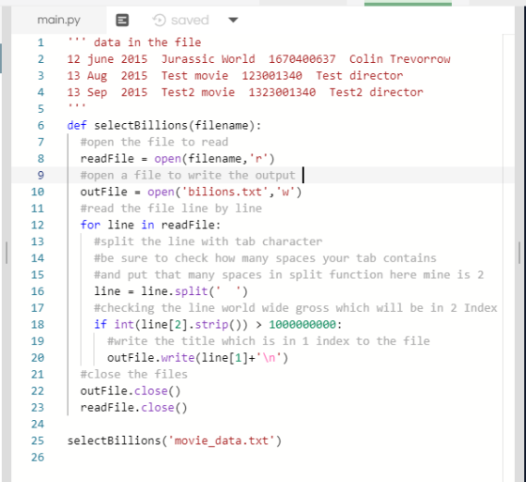
Task: Click the split method call on line 16
Action: click(x=192, y=291)
